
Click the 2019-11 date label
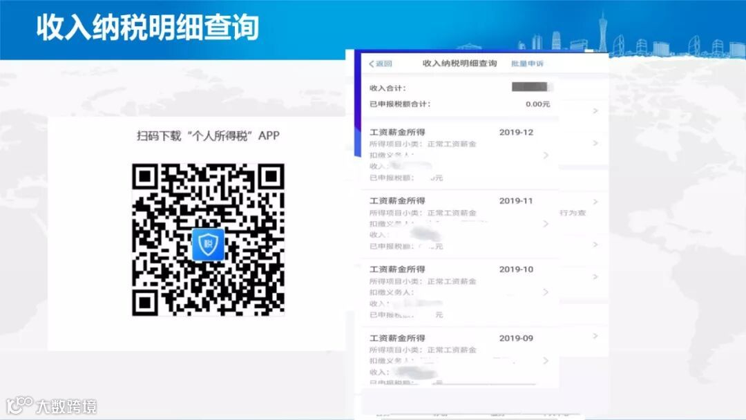[x=516, y=201]
